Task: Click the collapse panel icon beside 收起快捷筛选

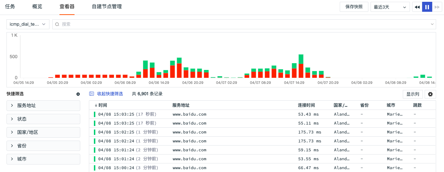Action: point(92,94)
